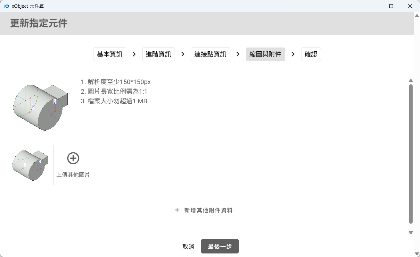The width and height of the screenshot is (420, 257).
Task: Click the xObject app icon in title bar
Action: (x=6, y=6)
